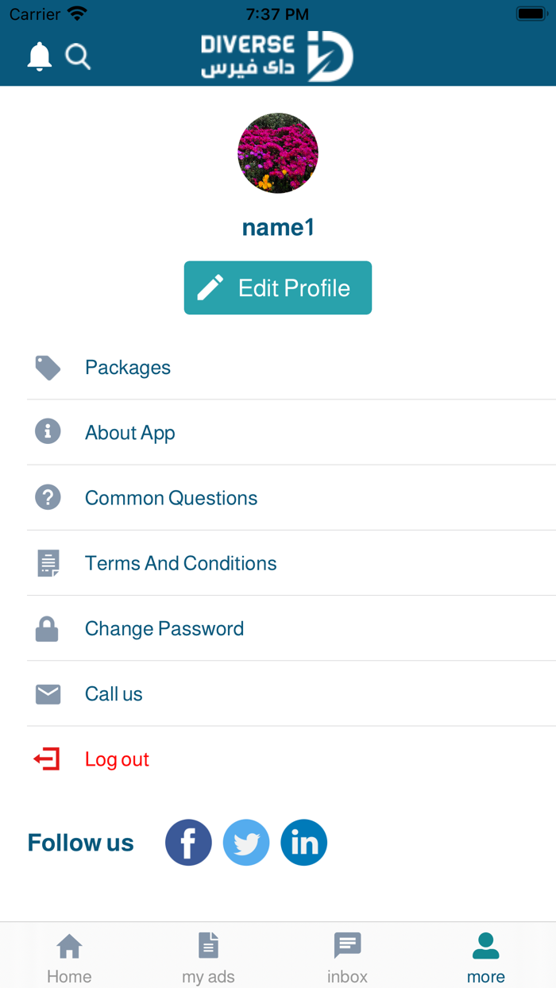556x988 pixels.
Task: Select the more tab
Action: tap(486, 956)
